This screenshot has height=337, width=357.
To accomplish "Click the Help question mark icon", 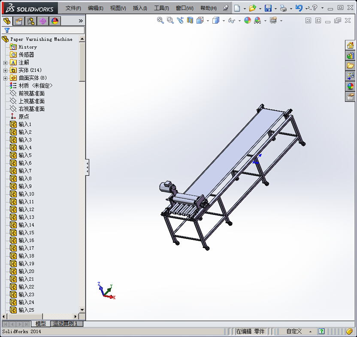I will [315, 8].
